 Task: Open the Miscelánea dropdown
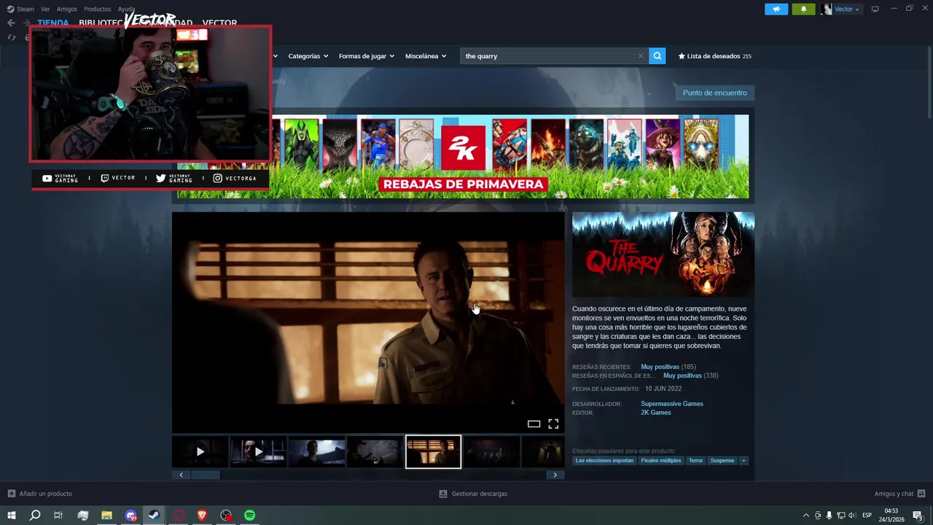pos(426,56)
